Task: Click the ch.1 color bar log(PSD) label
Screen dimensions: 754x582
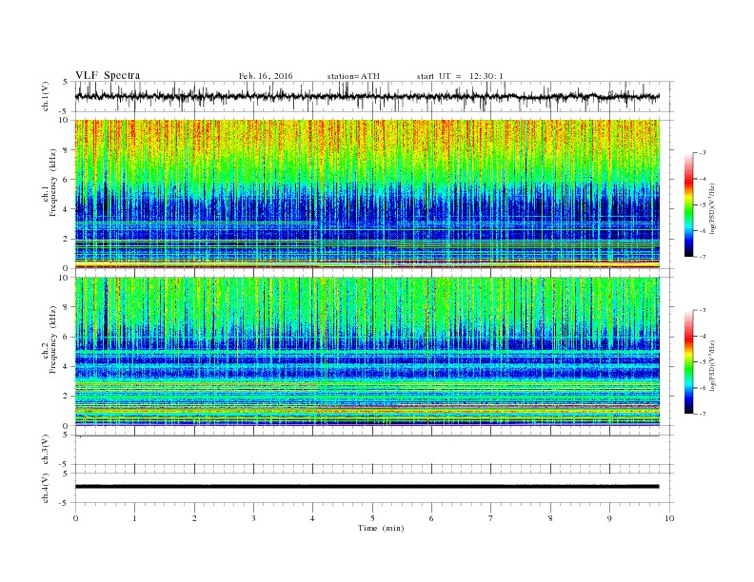Action: (713, 209)
